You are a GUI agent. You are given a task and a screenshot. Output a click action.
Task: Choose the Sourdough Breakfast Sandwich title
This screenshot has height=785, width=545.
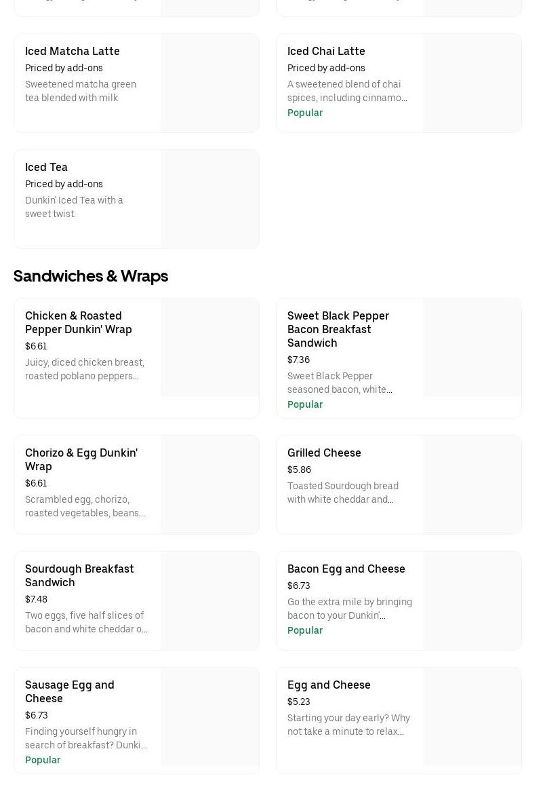79,575
